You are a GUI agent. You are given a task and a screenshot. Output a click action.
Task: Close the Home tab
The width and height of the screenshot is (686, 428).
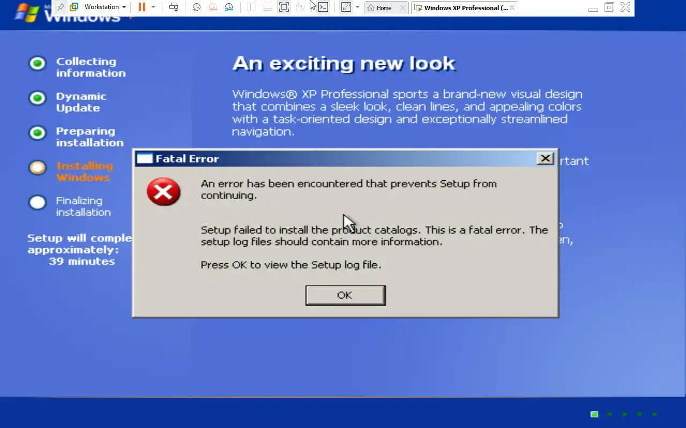point(402,8)
